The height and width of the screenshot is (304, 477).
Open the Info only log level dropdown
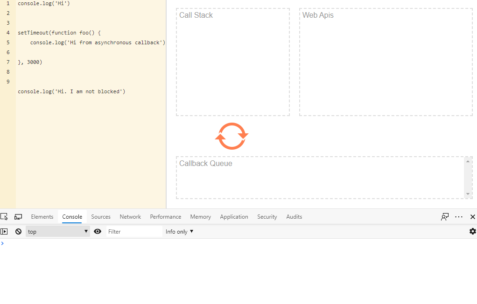pyautogui.click(x=179, y=231)
